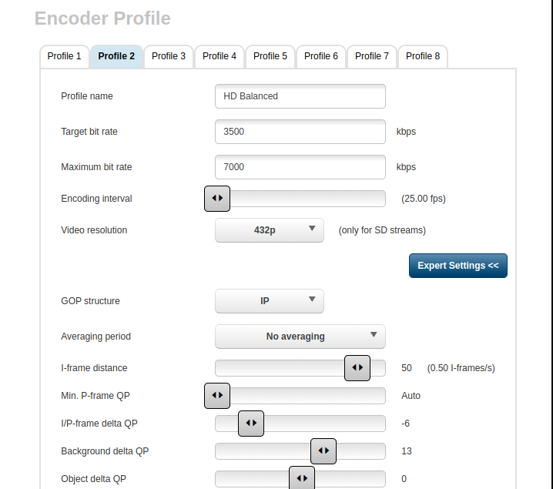Open the Profile 6 tab
The width and height of the screenshot is (553, 489).
point(321,56)
